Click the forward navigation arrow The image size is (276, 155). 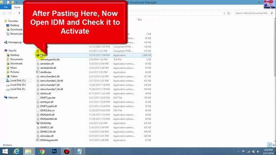pos(10,13)
